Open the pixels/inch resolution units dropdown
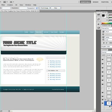 33,8
